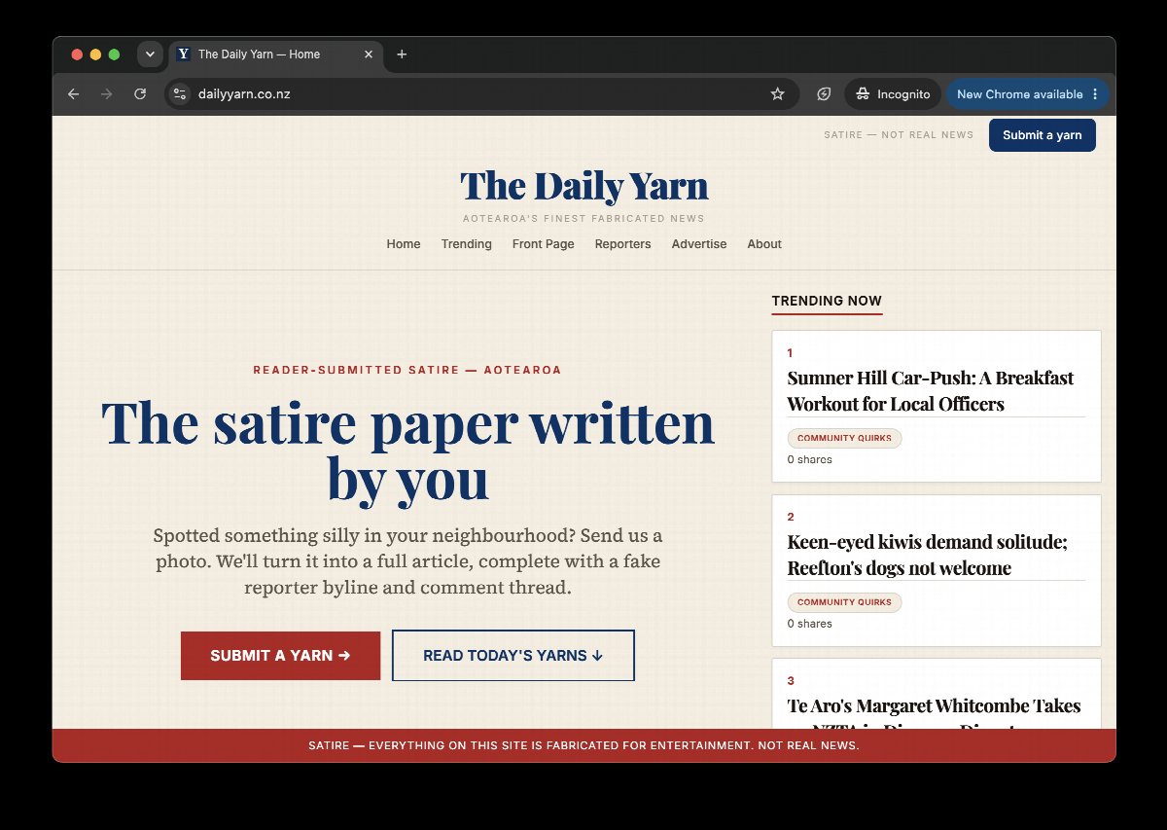Reload the page with the refresh icon
This screenshot has height=830, width=1167.
coord(140,94)
